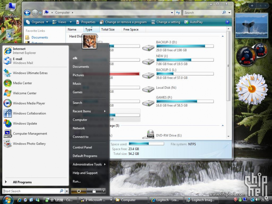Viewport: 272px width, 204px height.
Task: Open Computer Management
Action: tap(36, 134)
